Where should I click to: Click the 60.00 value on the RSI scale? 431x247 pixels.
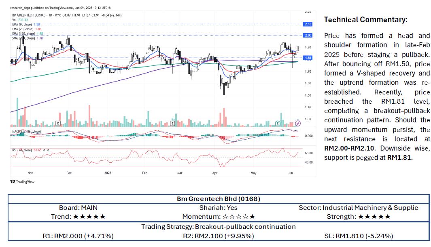click(309, 153)
